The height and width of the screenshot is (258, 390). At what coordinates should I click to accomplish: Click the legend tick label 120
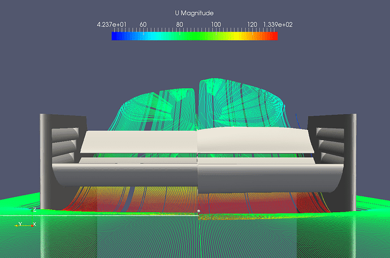(252, 25)
